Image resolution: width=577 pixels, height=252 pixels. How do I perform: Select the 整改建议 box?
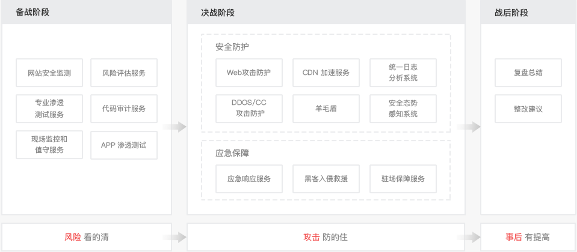tap(528, 109)
